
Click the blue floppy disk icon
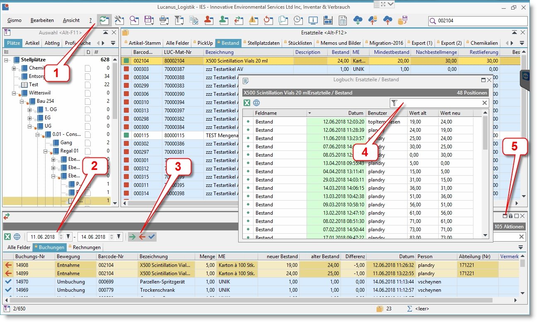tap(328, 20)
